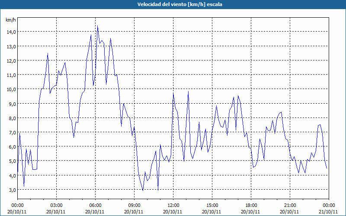The image size is (346, 216).
Task: Select the '7,0' y-axis label
Action: (x=12, y=133)
